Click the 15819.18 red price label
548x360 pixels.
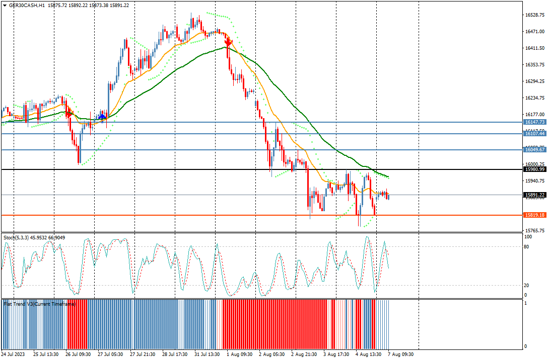[535, 215]
